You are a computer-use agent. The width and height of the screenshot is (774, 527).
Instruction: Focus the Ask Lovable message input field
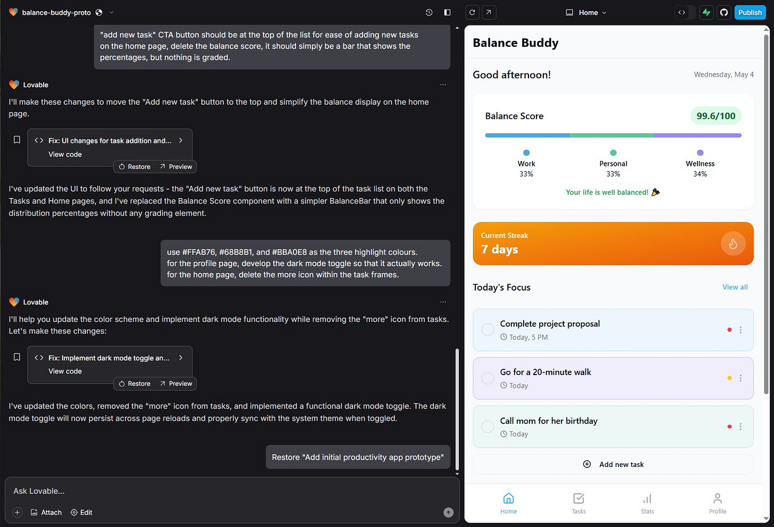tap(232, 491)
